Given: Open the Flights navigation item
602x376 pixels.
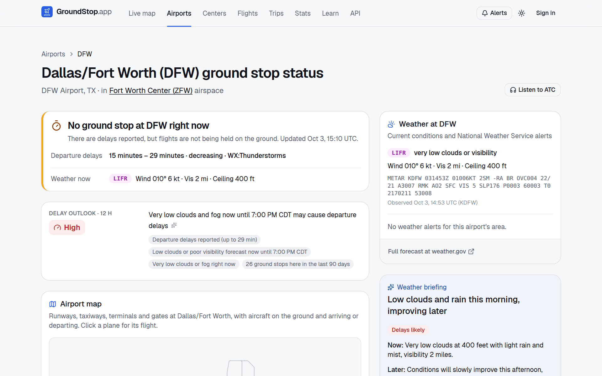Looking at the screenshot, I should 247,13.
